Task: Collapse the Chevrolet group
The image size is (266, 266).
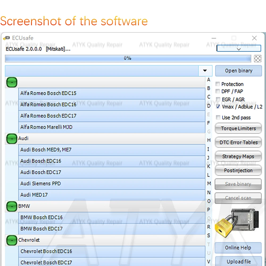Action: 12,240
